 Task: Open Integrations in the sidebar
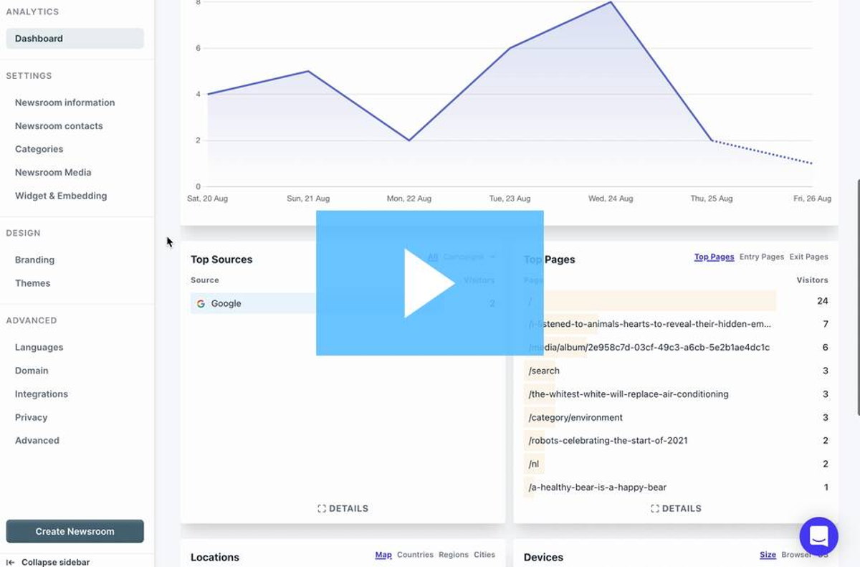pos(42,394)
